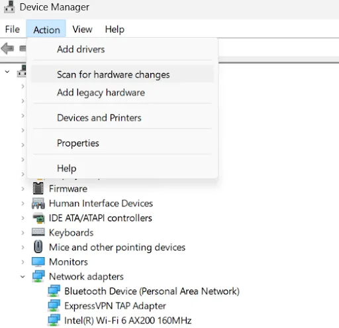
Task: Open the Help menu in menu bar
Action: (x=115, y=29)
